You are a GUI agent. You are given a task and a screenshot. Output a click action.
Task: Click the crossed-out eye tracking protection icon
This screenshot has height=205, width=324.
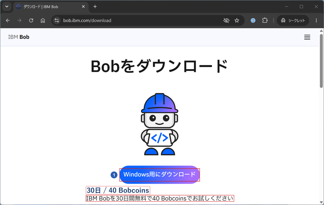point(226,20)
